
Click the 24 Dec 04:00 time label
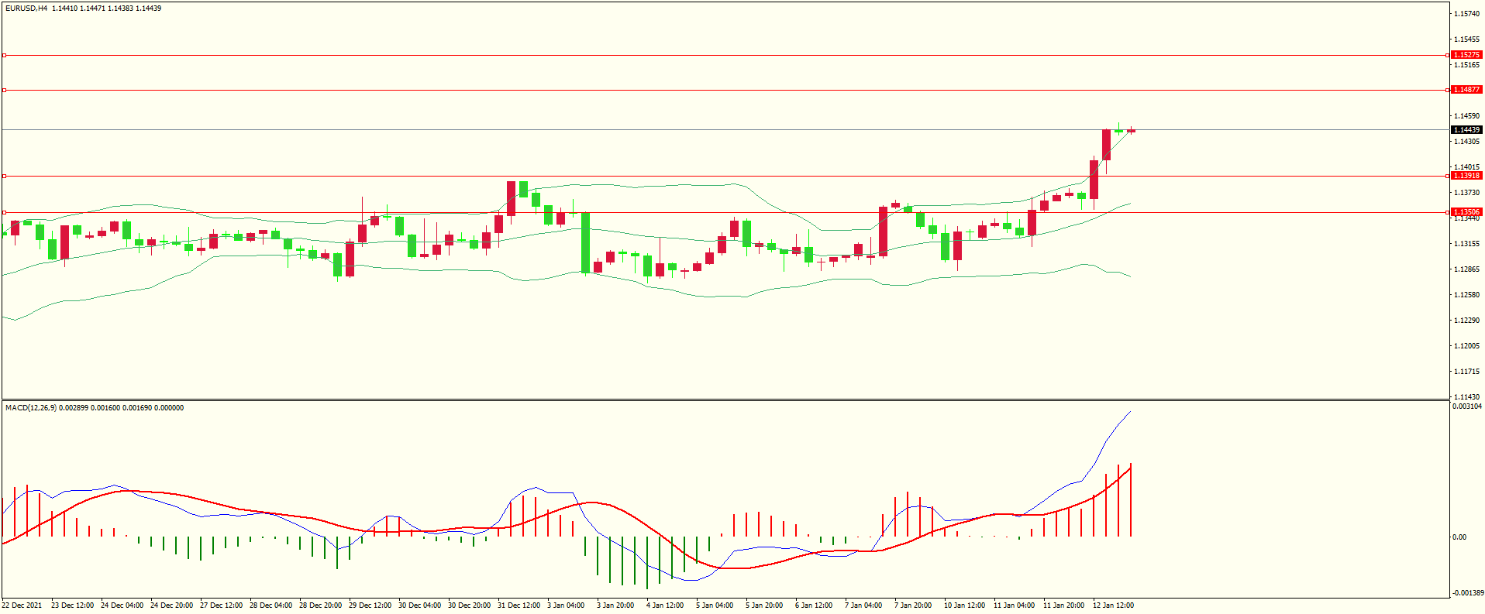pos(122,605)
